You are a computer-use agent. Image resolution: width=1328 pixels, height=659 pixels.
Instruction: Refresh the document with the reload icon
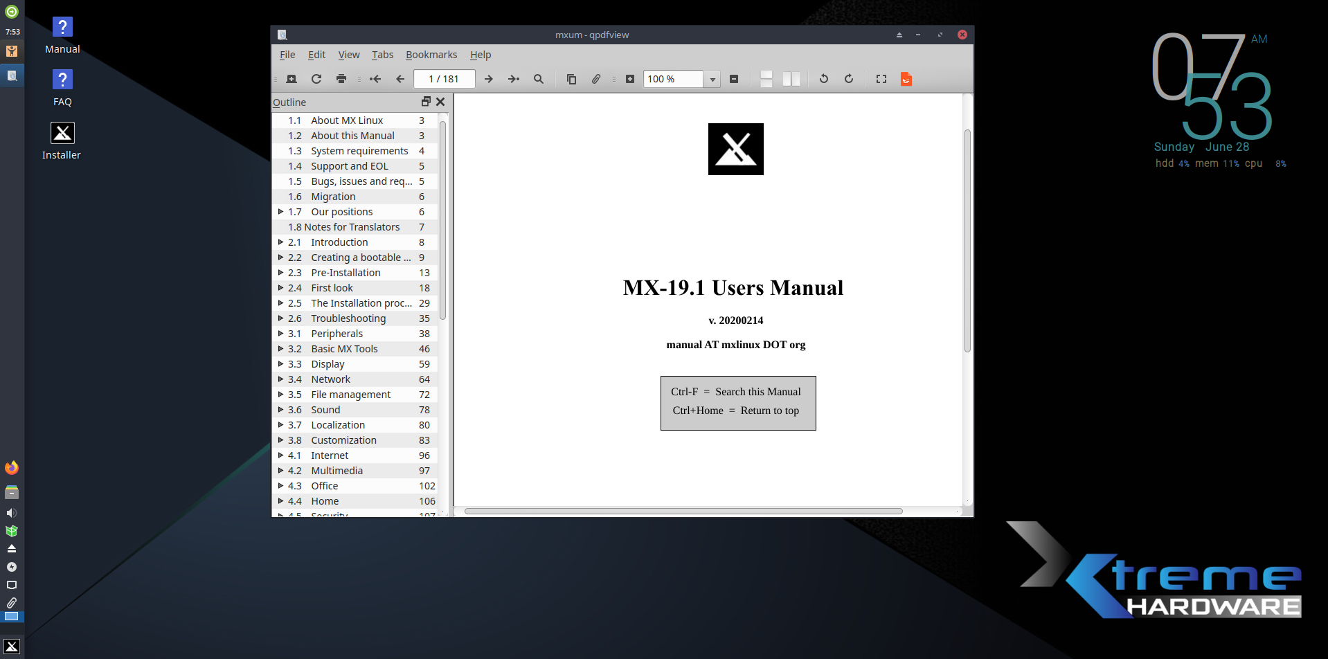[x=316, y=79]
